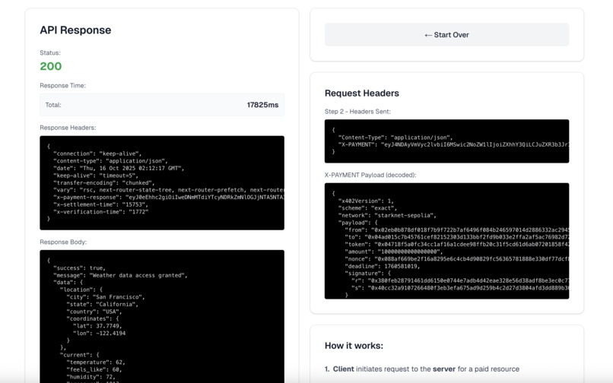Click the X-PAYMENT Payload (decoded) label

coord(370,175)
